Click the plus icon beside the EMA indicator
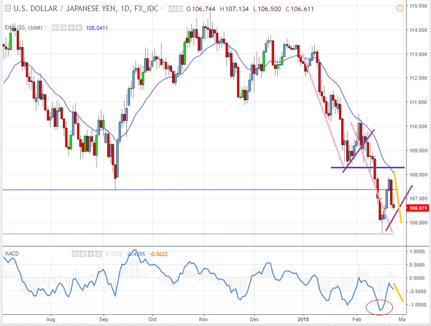This screenshot has height=326, width=431. click(71, 28)
